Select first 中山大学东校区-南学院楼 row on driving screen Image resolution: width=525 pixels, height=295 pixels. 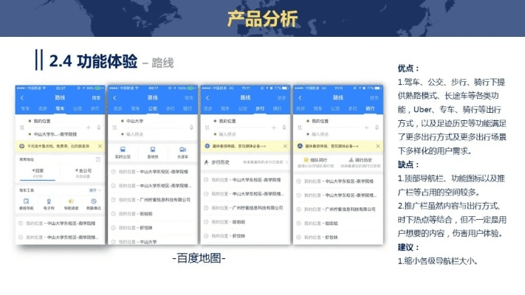click(60, 223)
